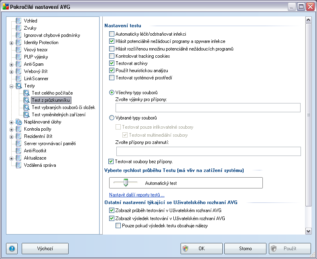Screen dimensions: 317x259
Task: Click the Test z průzkumníku scan icon
Action: 26,100
